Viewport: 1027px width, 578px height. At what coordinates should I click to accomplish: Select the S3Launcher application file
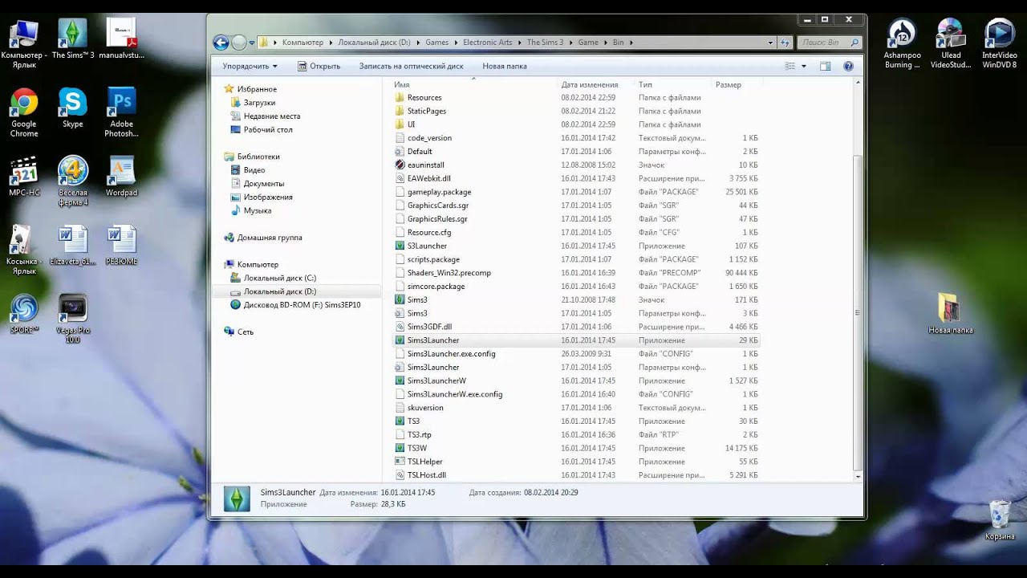[427, 246]
